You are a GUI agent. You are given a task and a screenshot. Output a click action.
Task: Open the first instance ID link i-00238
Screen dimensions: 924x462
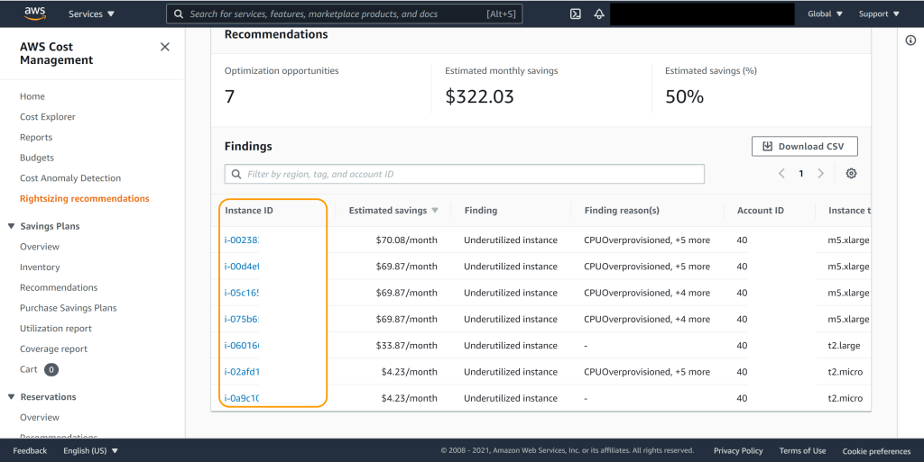[x=242, y=240]
